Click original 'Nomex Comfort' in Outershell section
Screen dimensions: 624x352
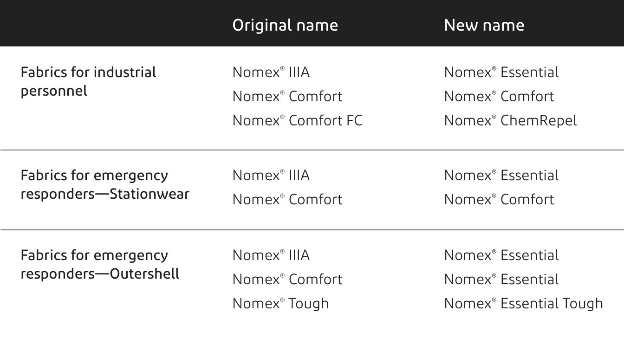click(287, 280)
